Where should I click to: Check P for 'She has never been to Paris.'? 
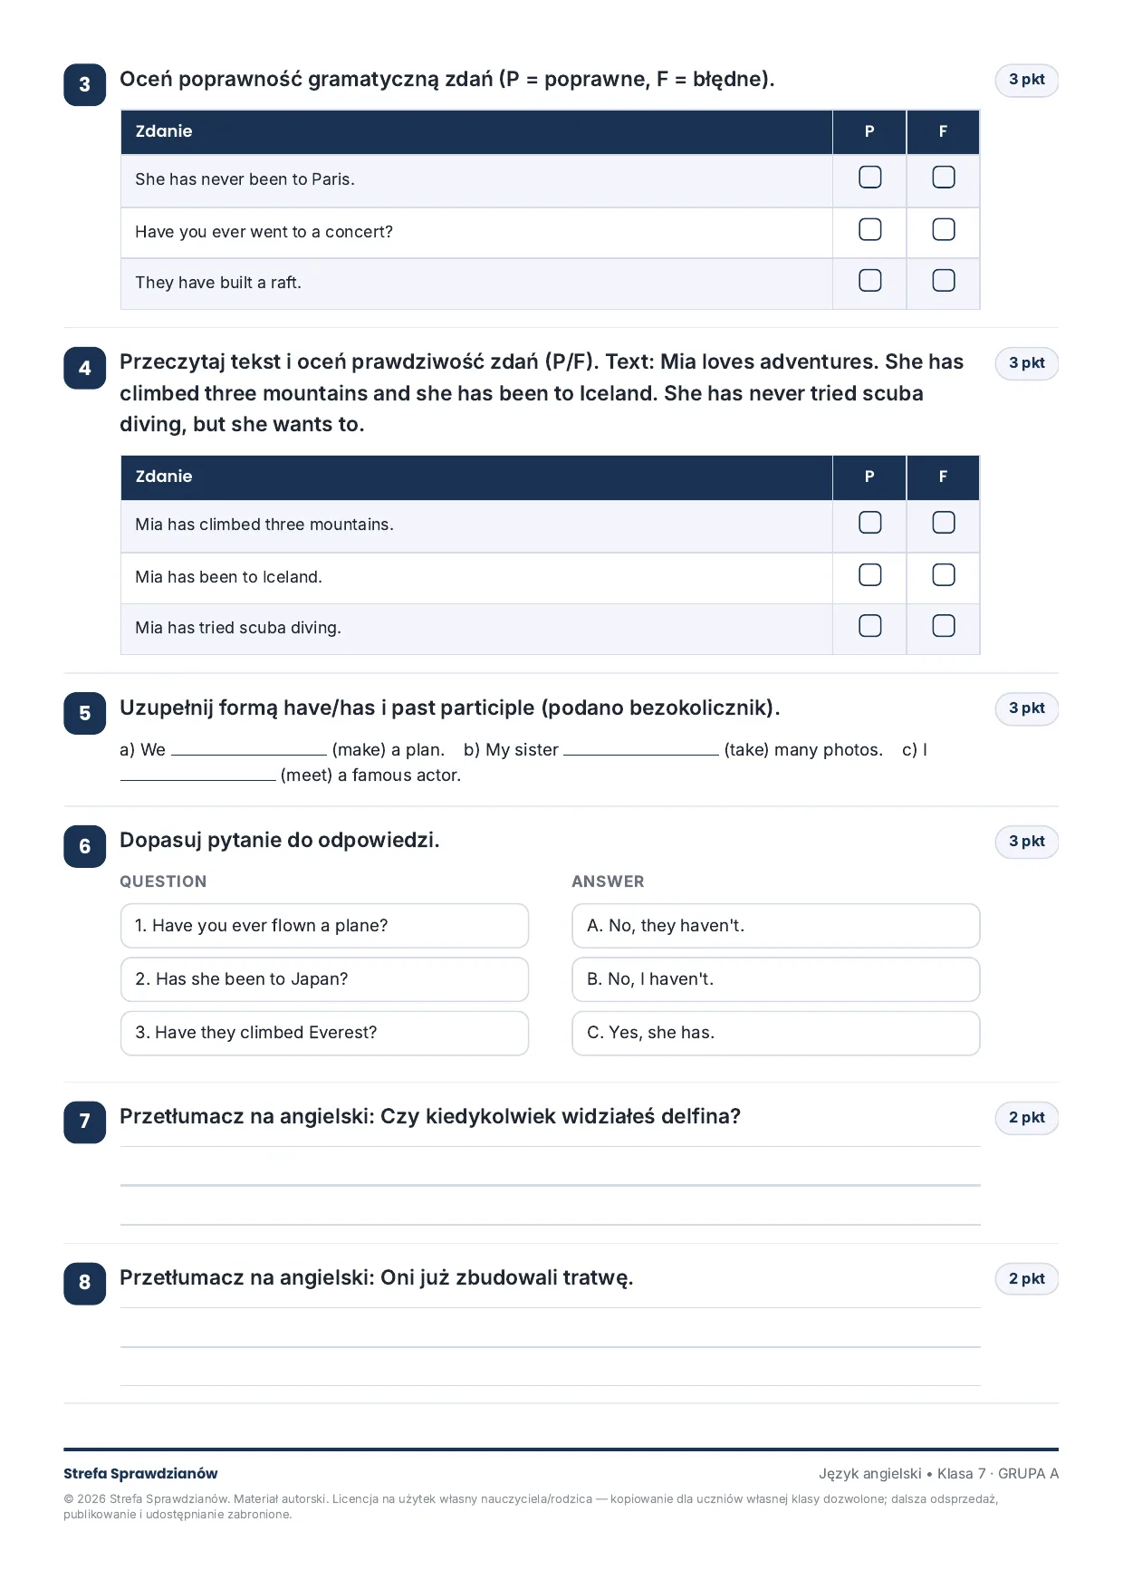869,177
